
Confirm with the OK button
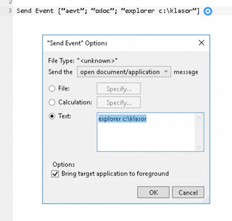click(x=153, y=192)
